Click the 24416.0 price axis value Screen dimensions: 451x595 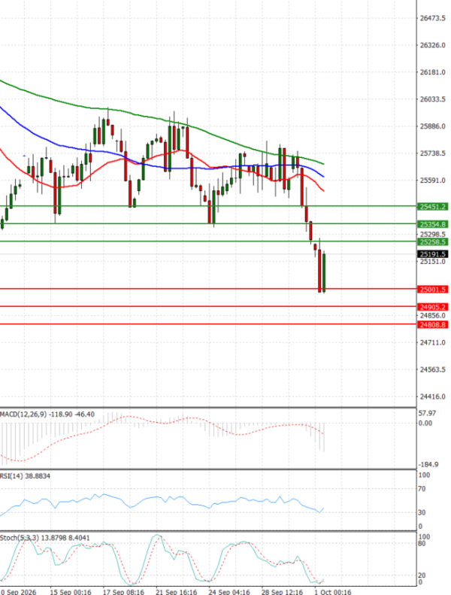point(433,396)
